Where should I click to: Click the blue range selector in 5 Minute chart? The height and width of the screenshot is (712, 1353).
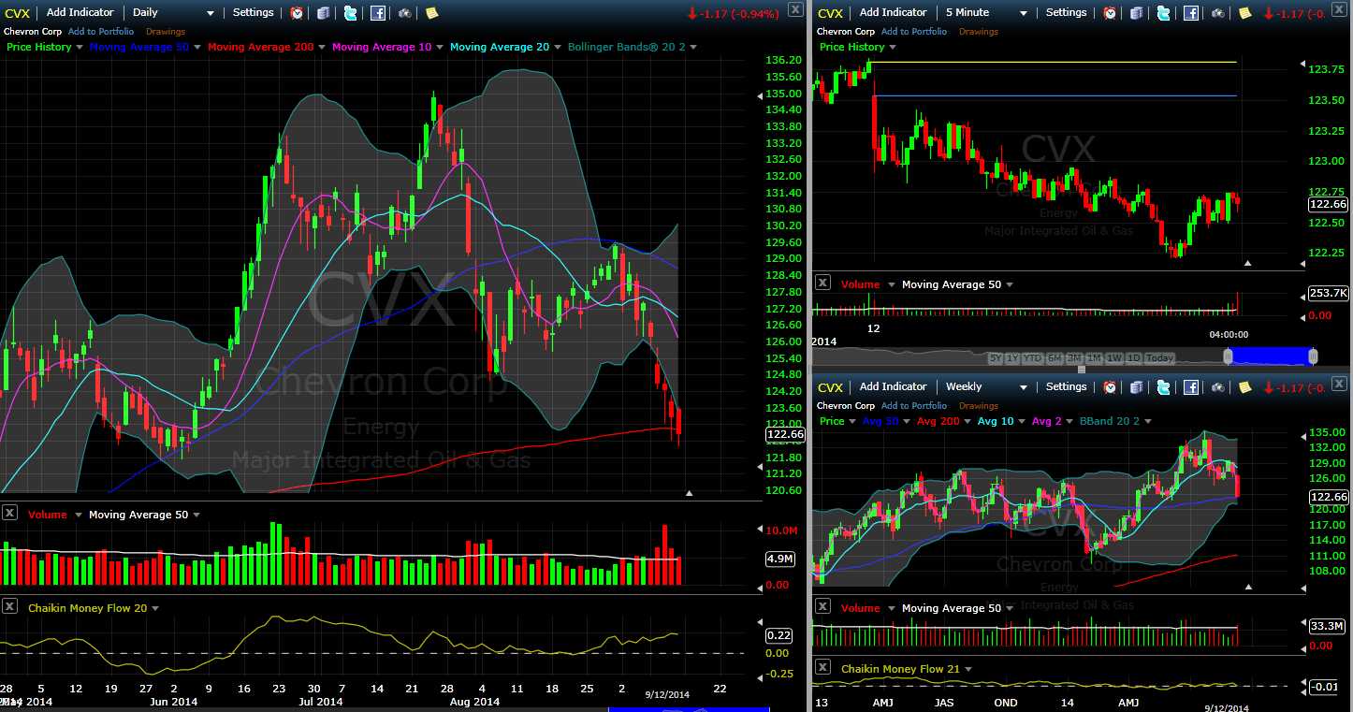(x=1271, y=356)
